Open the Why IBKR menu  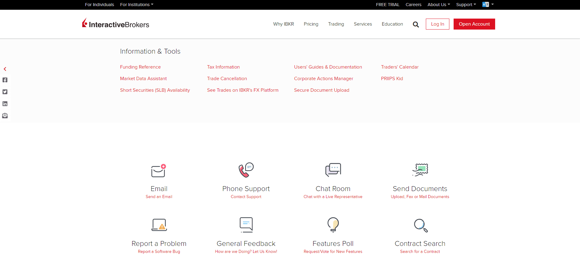click(284, 24)
